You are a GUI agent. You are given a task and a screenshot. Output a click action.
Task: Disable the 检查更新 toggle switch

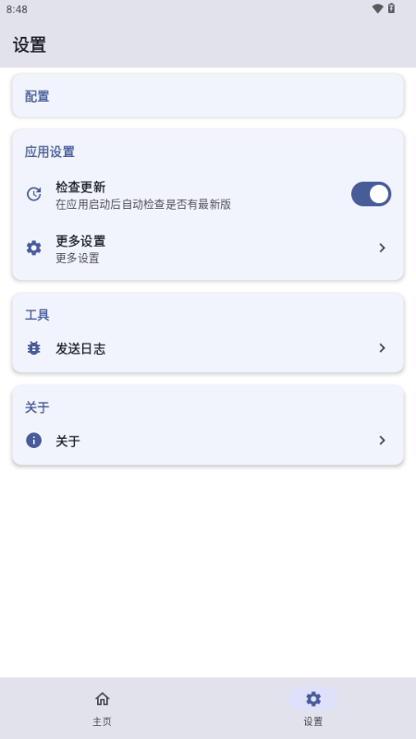(x=372, y=194)
